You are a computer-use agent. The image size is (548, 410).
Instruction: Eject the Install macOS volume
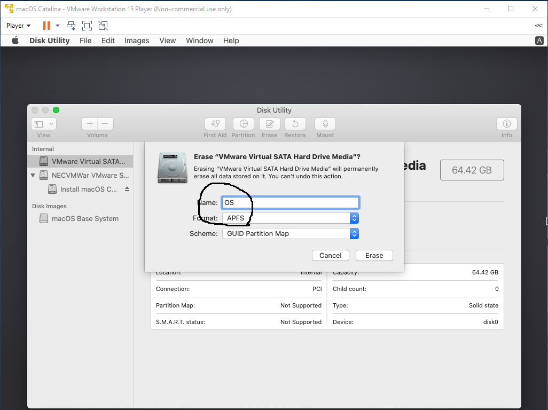[127, 189]
